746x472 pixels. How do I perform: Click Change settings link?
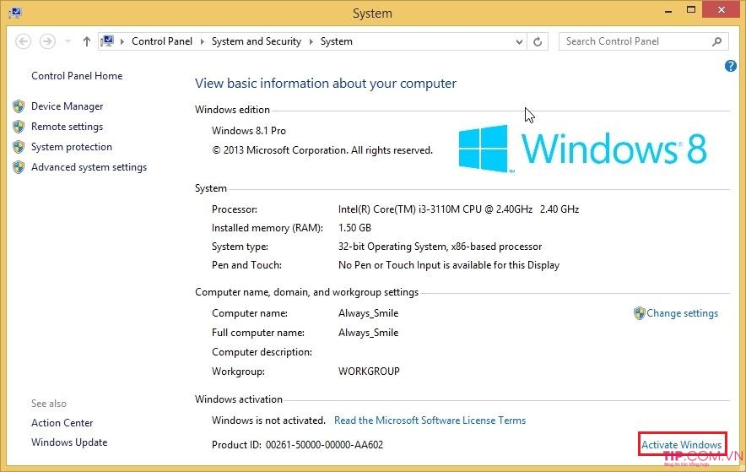coord(682,313)
